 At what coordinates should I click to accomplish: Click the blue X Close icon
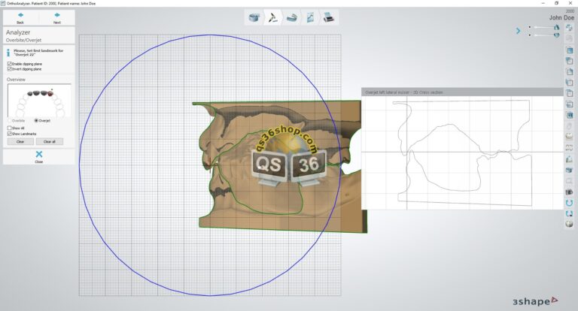click(x=39, y=154)
